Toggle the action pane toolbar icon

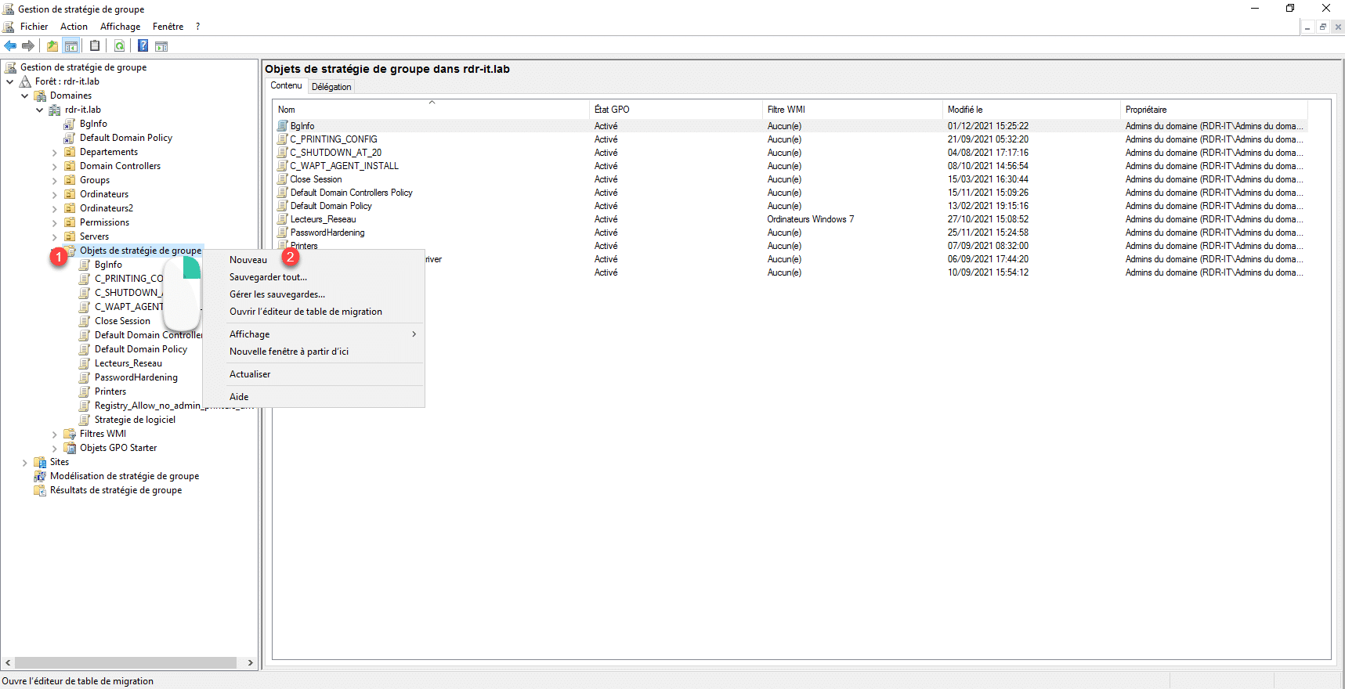click(161, 46)
